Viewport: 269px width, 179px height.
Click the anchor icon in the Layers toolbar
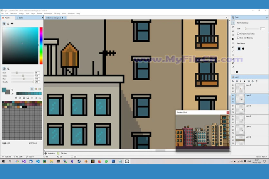click(253, 81)
